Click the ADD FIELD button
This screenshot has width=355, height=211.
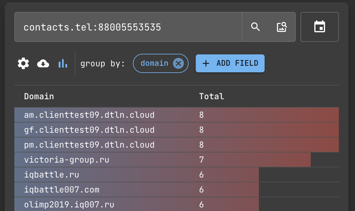coord(230,63)
